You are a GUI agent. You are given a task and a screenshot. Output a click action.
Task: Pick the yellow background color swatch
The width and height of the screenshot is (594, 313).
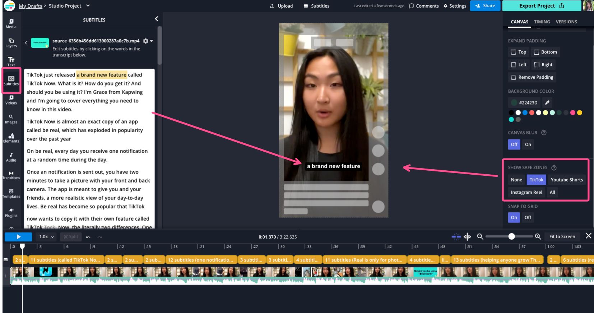click(579, 113)
